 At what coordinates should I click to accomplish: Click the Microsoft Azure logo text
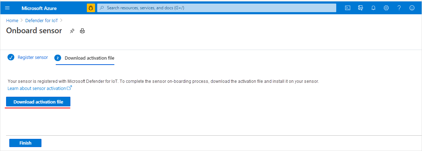[39, 8]
